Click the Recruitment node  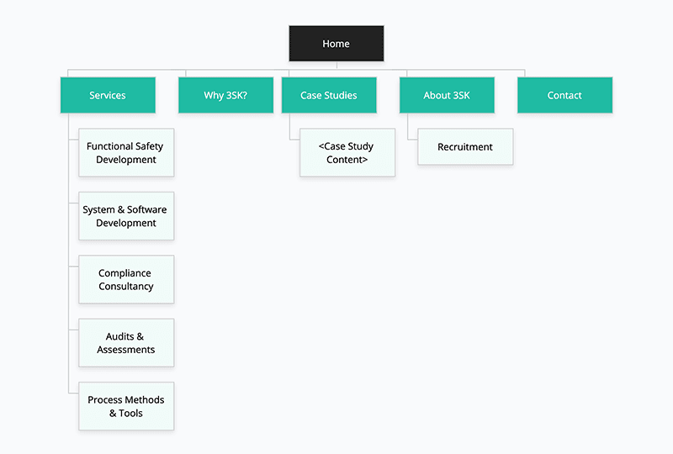(465, 147)
